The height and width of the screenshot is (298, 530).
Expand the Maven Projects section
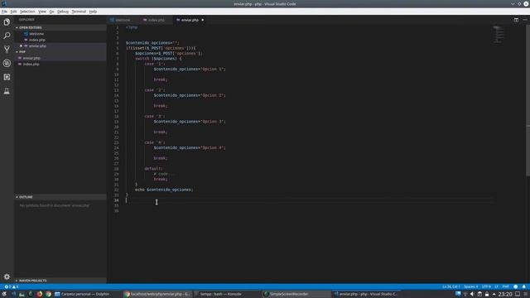pos(60,281)
